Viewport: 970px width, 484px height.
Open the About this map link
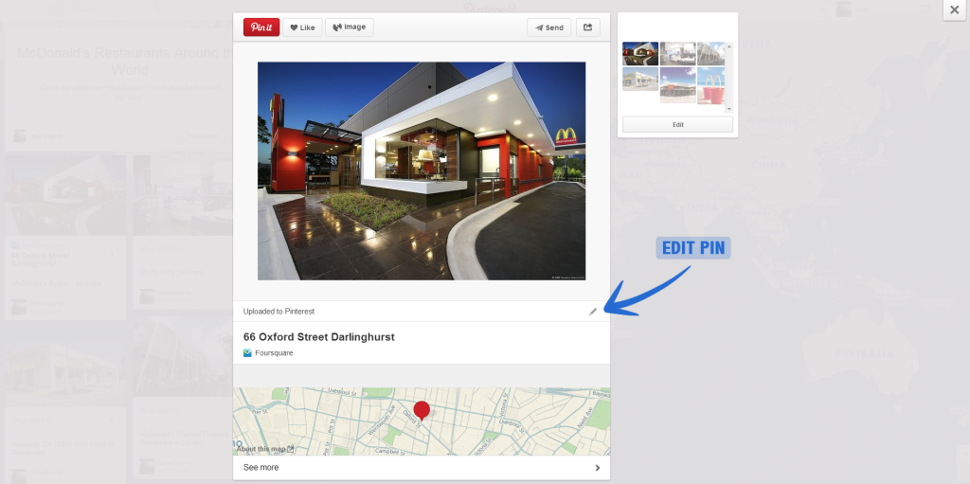pos(265,449)
